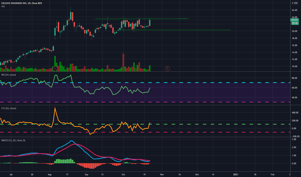Click the 20.00 price axis label
The image size is (301, 177).
pos(295,31)
